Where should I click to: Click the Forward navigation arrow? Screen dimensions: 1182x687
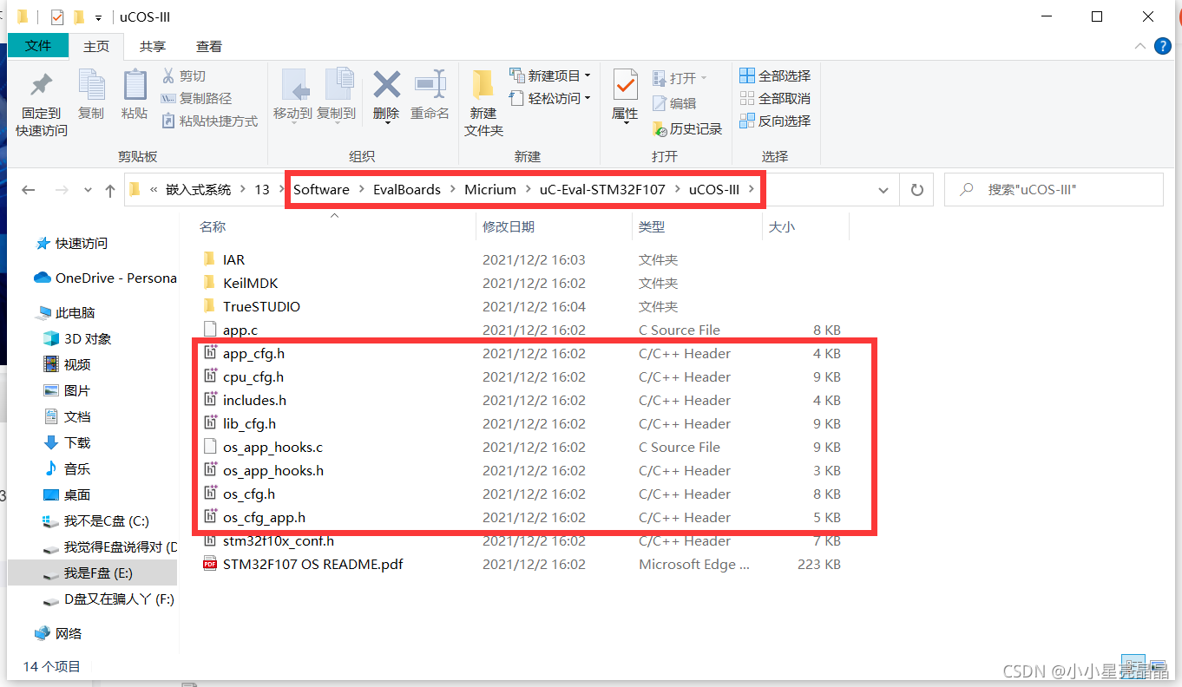(62, 190)
